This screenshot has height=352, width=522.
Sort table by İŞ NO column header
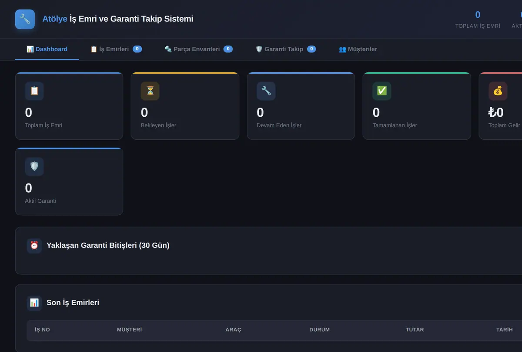pos(42,330)
